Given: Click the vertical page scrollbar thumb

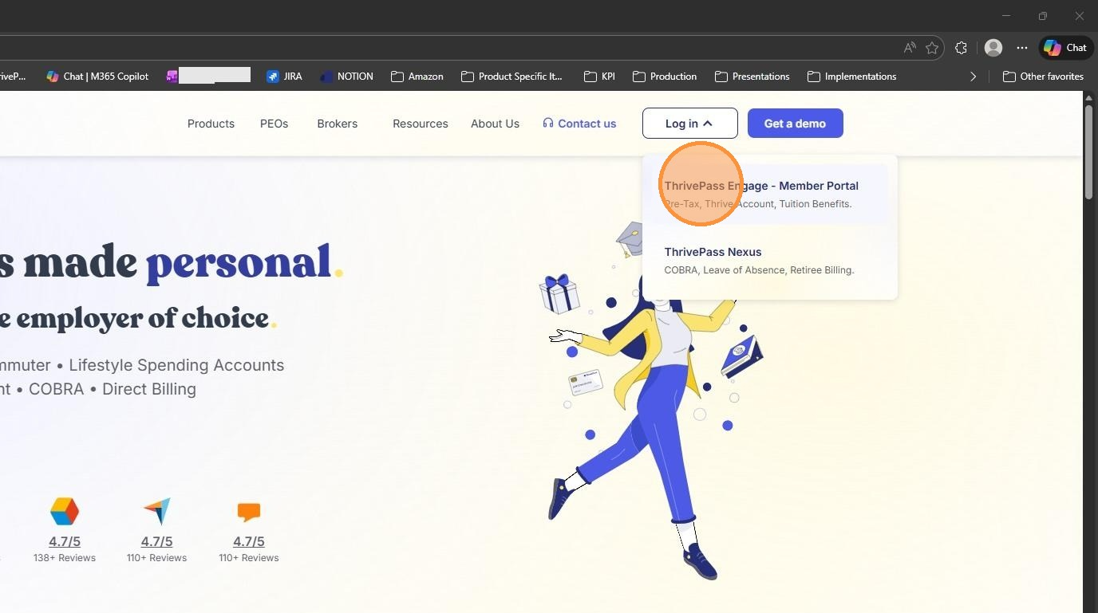Looking at the screenshot, I should [x=1089, y=152].
